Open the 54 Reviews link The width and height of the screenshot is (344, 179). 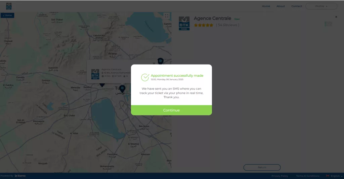[227, 25]
